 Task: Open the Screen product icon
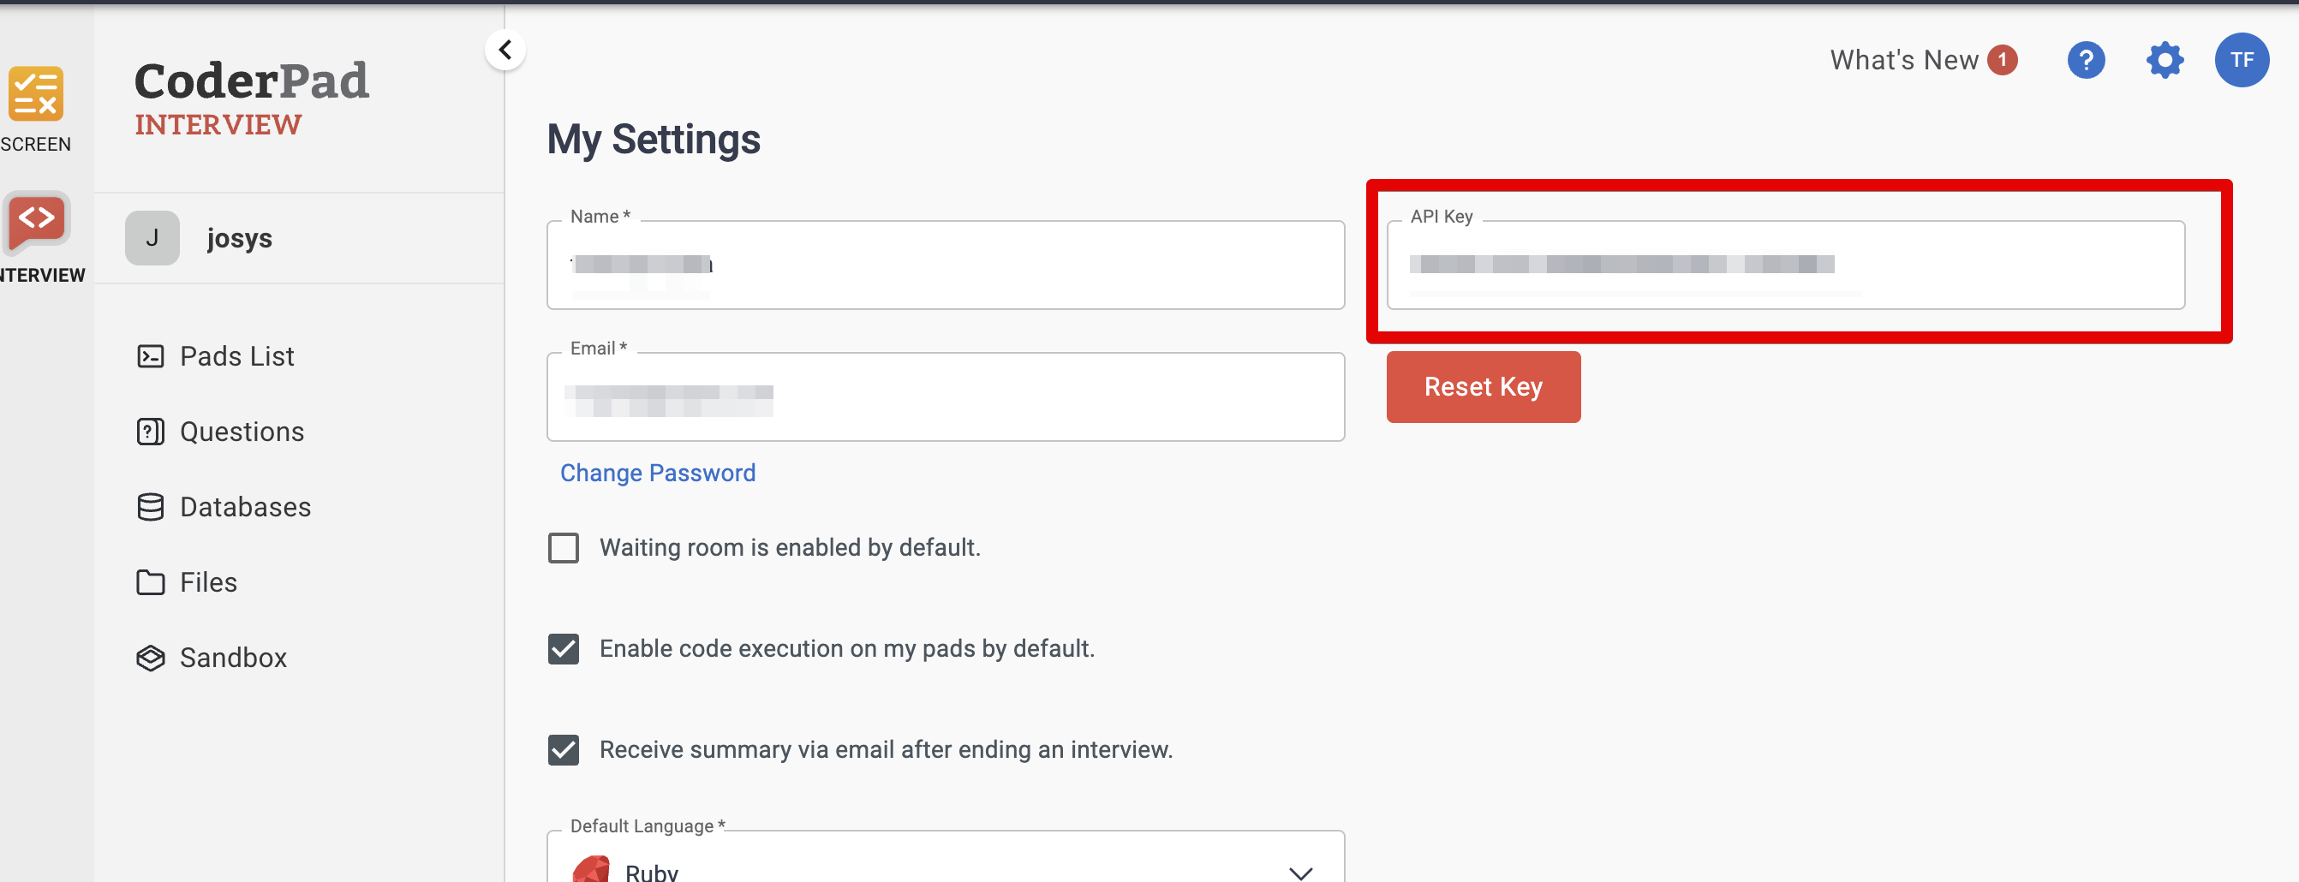coord(36,93)
